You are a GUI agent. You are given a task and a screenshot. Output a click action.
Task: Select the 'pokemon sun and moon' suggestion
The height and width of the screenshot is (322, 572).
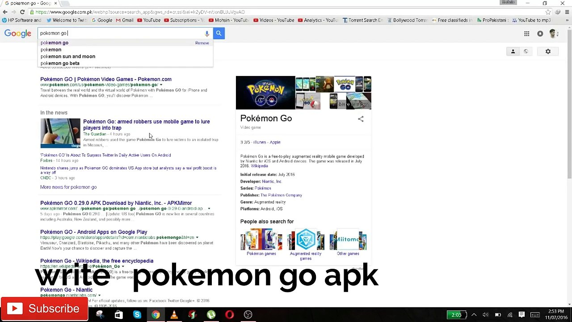(x=68, y=56)
